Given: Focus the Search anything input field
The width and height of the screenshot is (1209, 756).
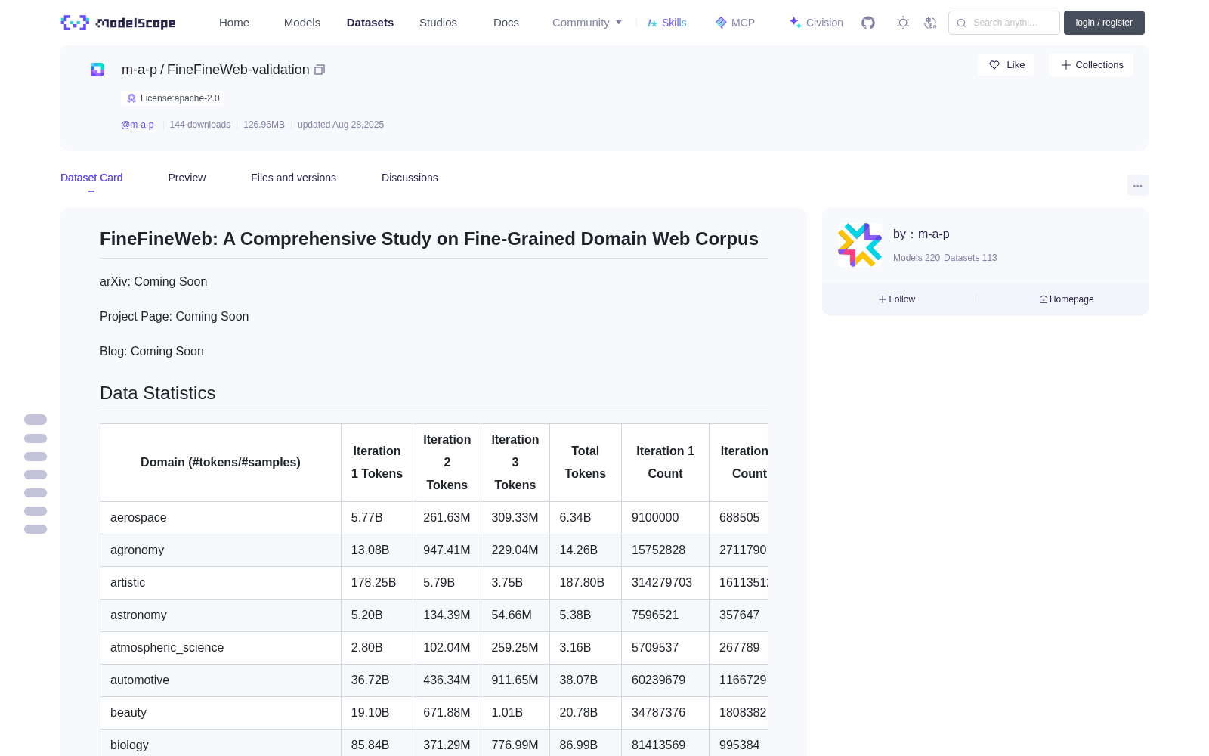Looking at the screenshot, I should [x=1004, y=23].
